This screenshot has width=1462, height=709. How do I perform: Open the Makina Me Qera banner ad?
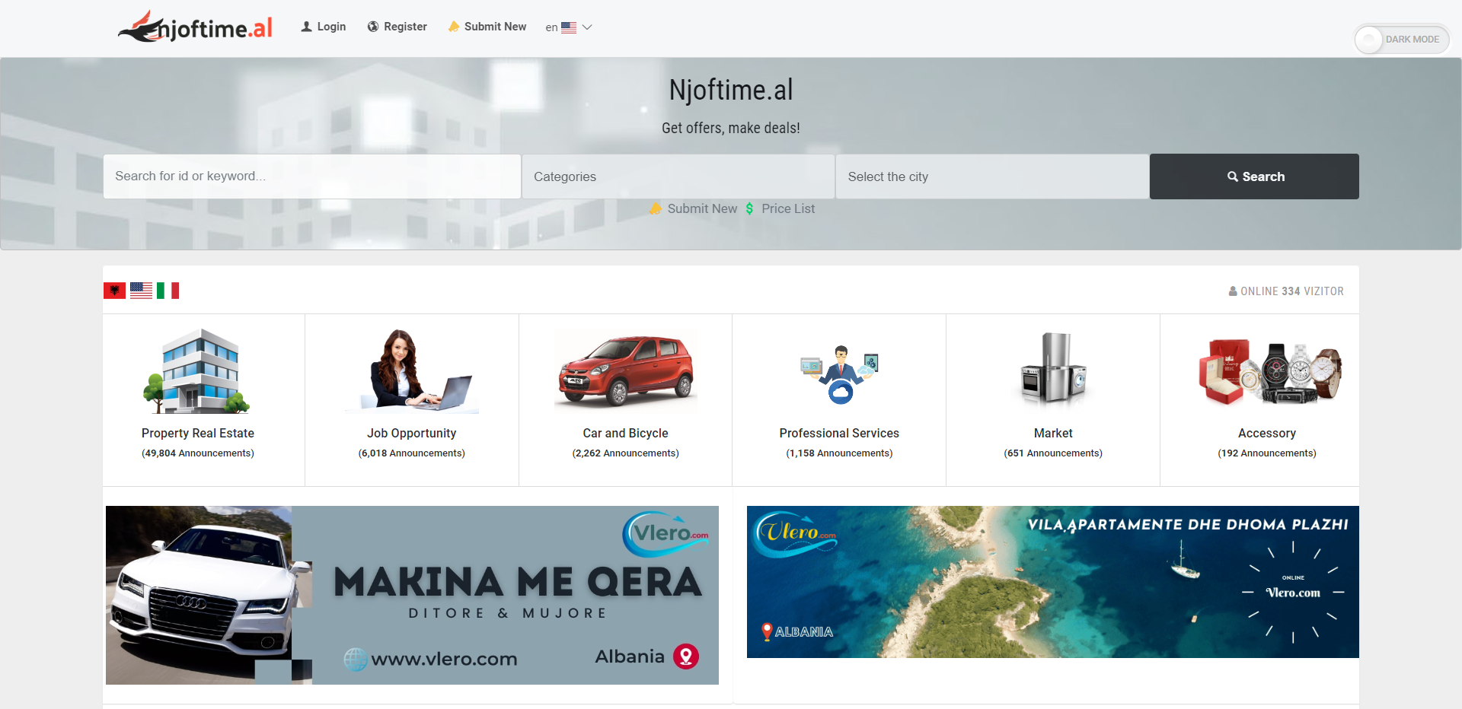(x=412, y=595)
